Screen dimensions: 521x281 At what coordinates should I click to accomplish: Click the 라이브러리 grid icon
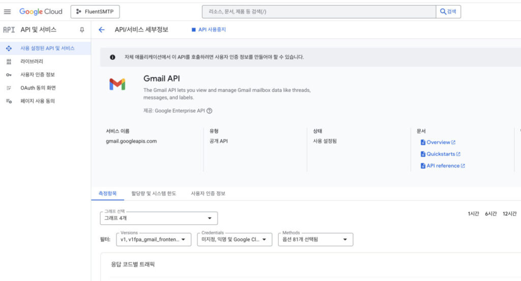pos(9,62)
